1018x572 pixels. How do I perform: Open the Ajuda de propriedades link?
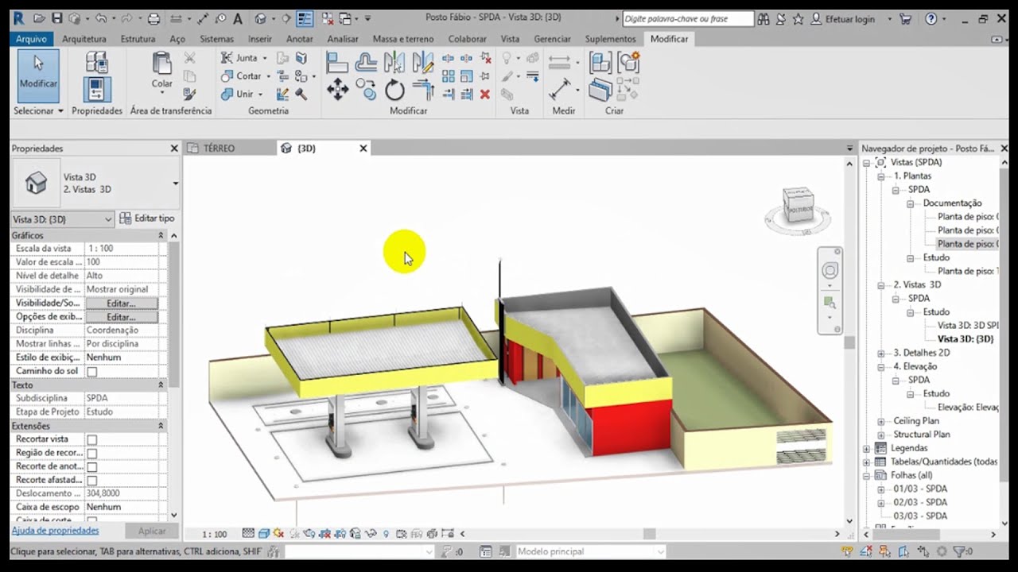click(55, 530)
